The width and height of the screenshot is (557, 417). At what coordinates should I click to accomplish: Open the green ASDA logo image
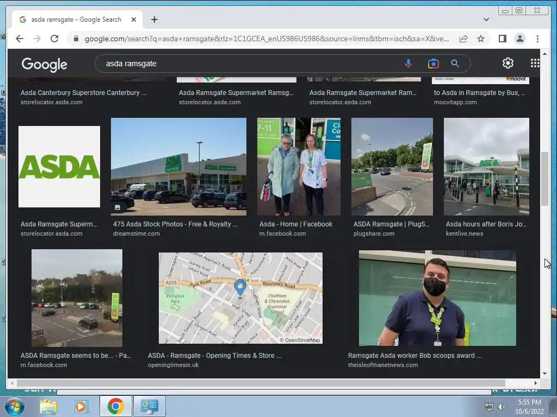[x=59, y=167]
